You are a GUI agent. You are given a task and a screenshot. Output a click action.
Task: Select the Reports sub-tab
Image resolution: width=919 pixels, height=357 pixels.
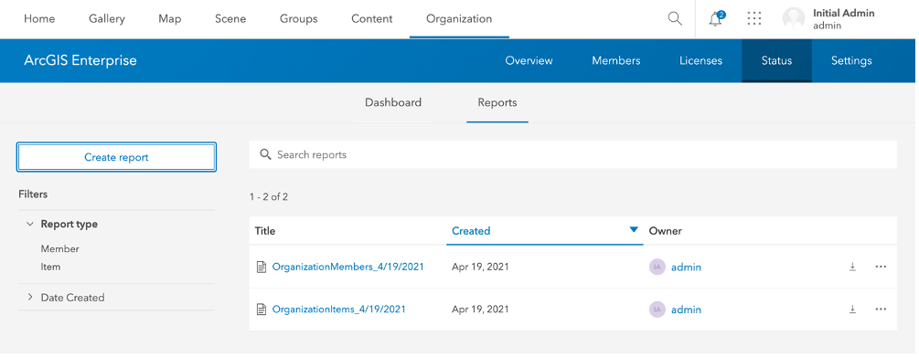pos(497,102)
